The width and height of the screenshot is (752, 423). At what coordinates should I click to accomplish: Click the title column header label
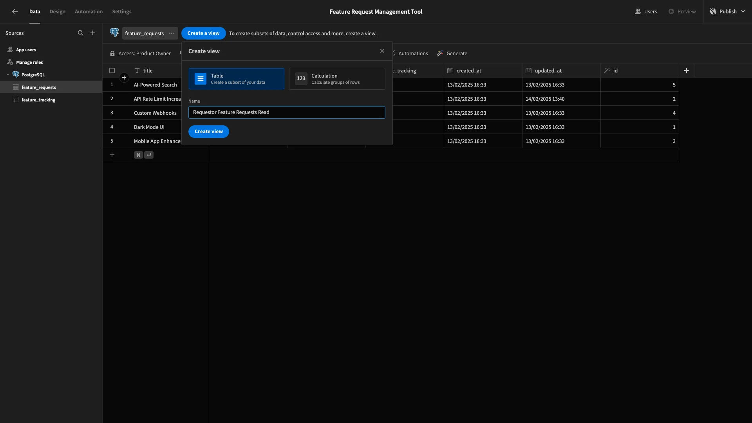(148, 70)
